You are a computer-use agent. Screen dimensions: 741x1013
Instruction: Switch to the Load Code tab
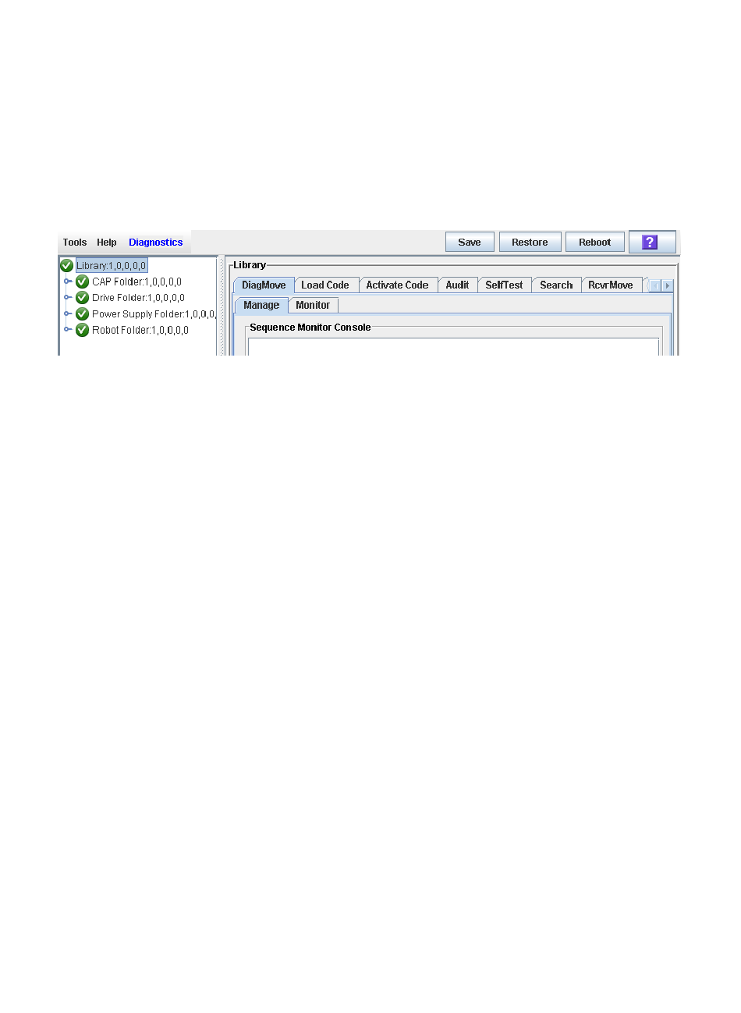(325, 285)
